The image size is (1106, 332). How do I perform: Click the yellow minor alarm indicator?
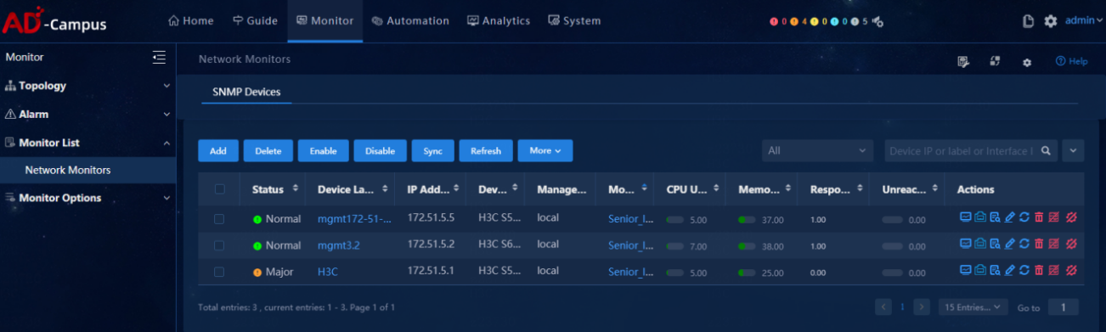click(814, 21)
